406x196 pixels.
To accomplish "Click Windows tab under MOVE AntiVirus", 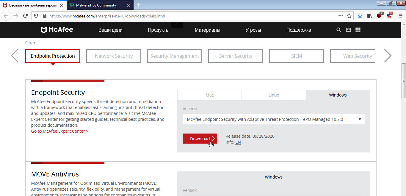I will tap(274, 177).
